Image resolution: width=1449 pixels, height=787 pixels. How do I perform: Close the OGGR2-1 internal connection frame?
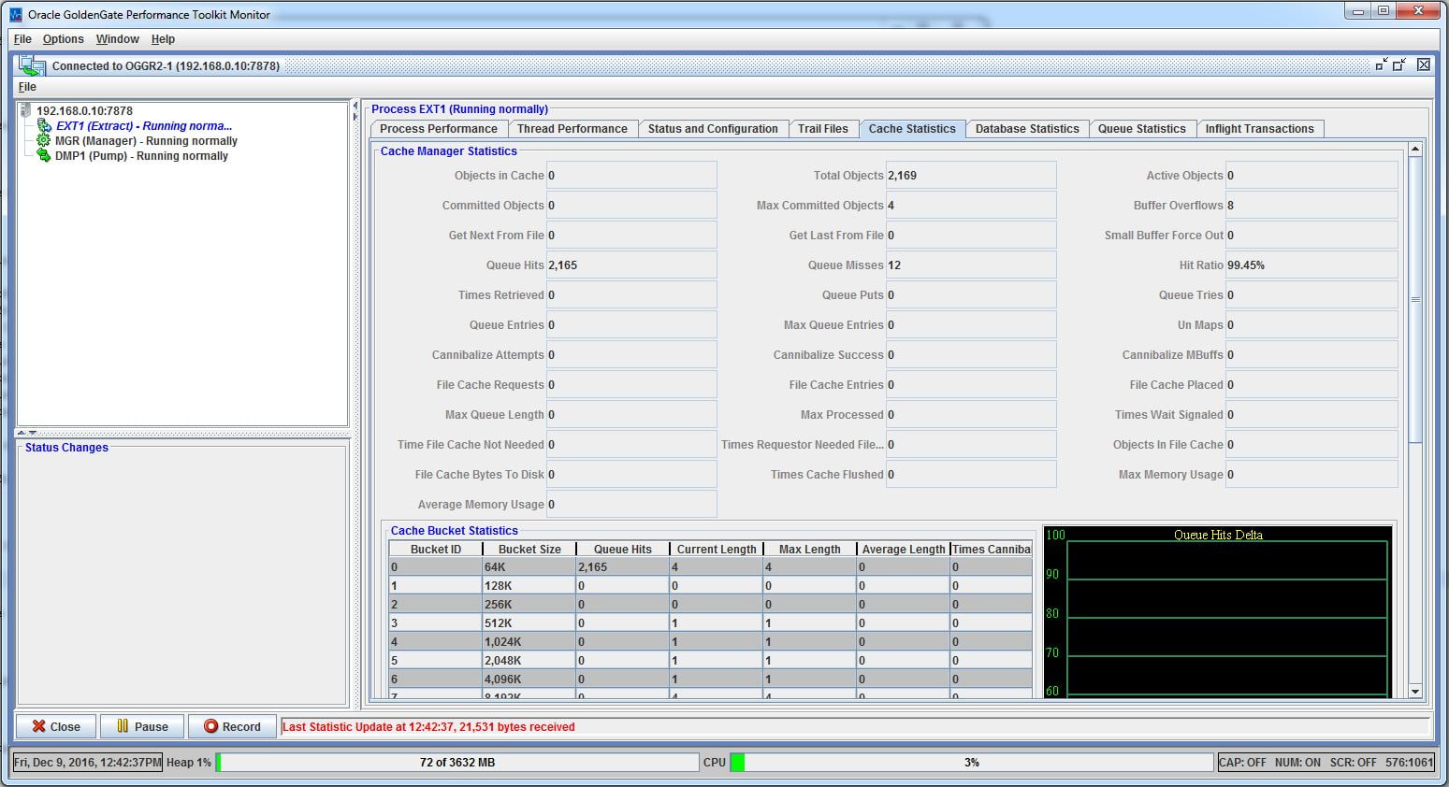1423,64
